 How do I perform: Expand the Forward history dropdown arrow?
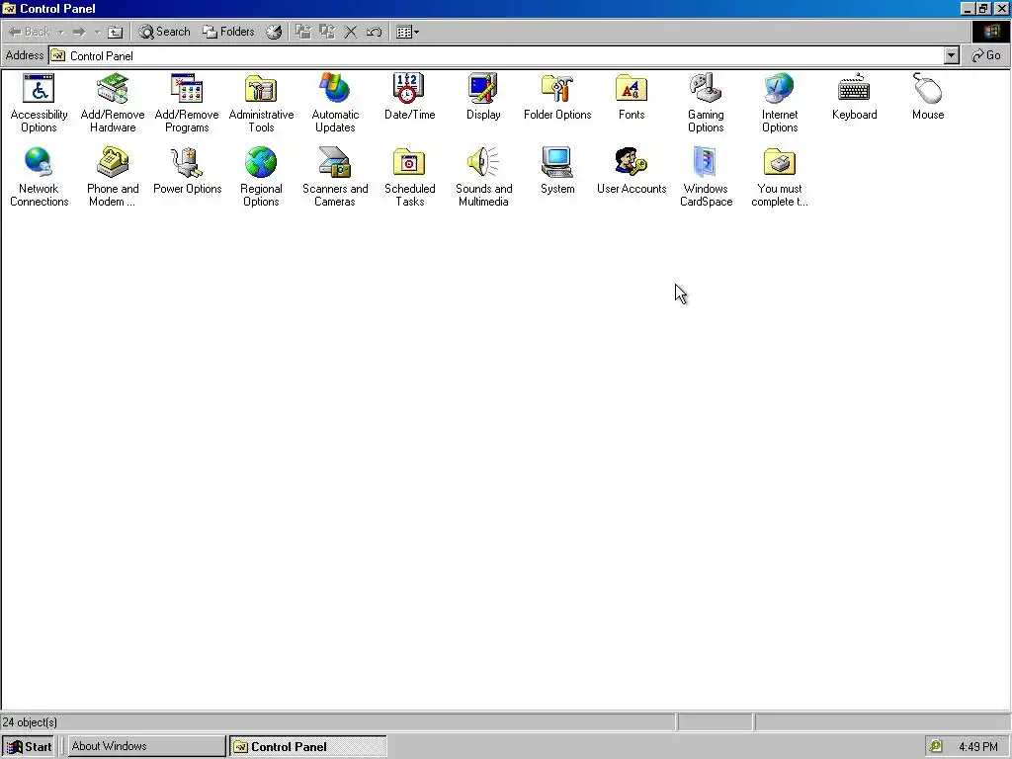97,32
